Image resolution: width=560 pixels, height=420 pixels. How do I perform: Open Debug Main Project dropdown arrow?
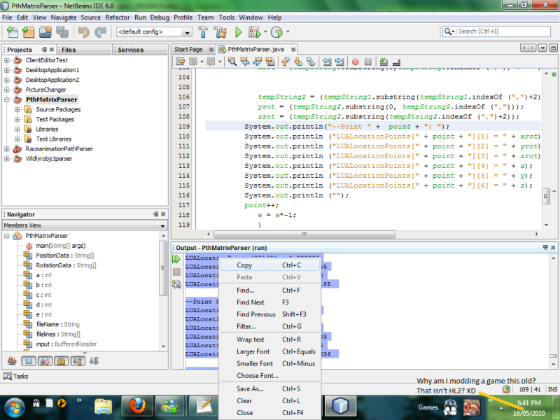[265, 32]
